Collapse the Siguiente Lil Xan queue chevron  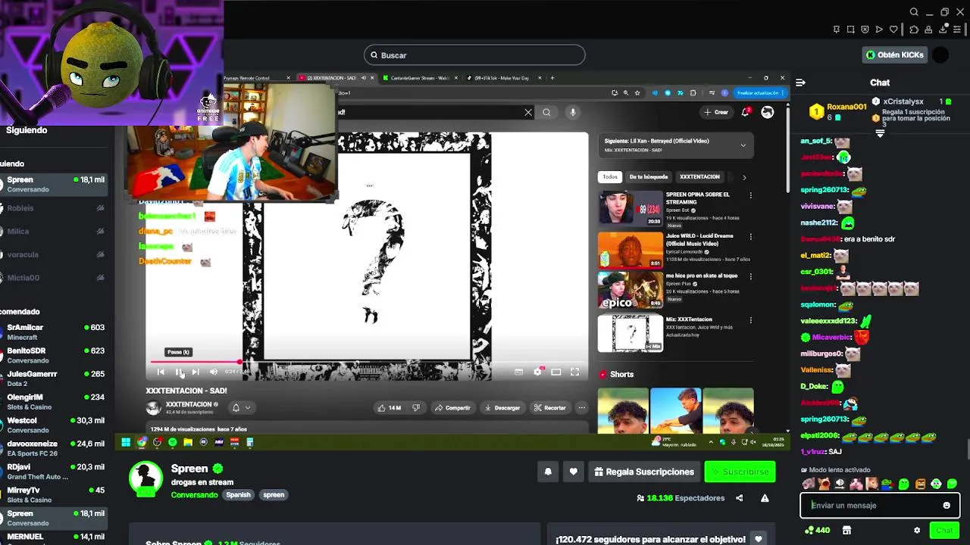click(x=743, y=145)
